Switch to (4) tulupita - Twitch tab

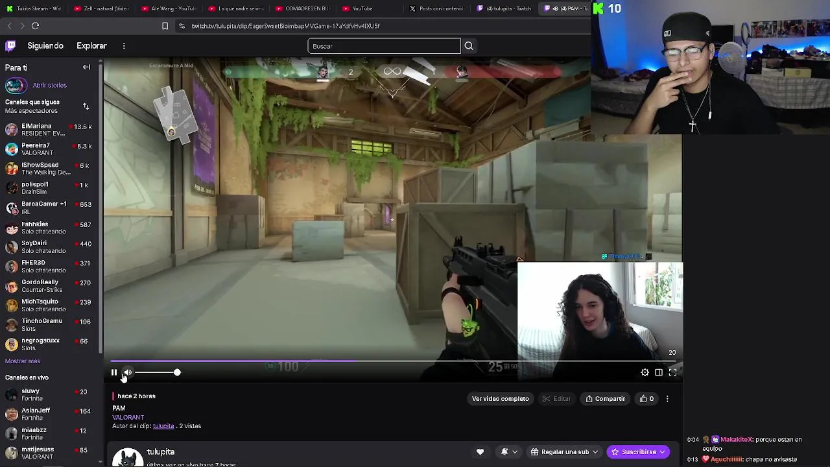(504, 8)
